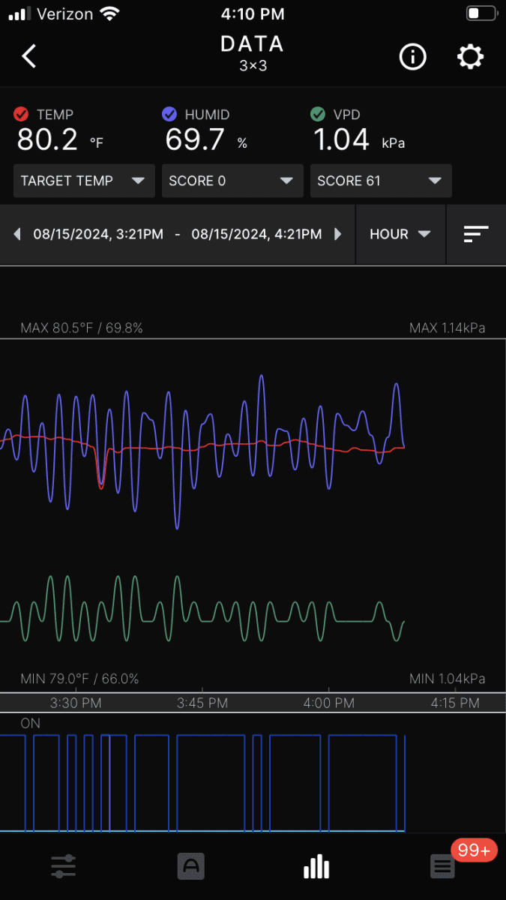
Task: Tap the 4:15 PM timeline mark
Action: pos(455,703)
